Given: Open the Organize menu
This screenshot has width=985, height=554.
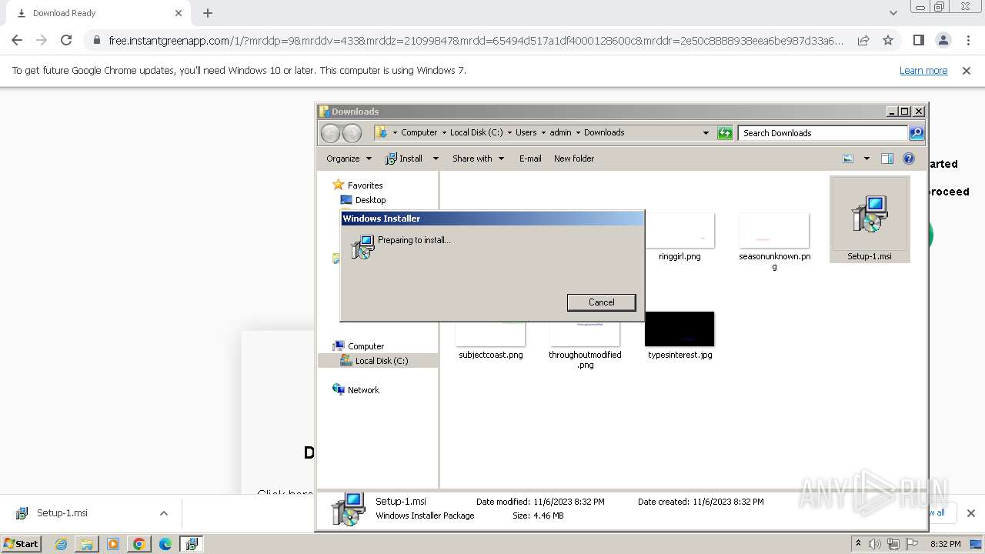Looking at the screenshot, I should (349, 159).
